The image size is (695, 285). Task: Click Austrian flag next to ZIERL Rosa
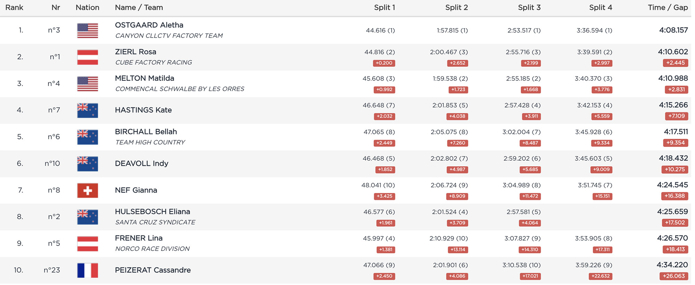coord(88,57)
